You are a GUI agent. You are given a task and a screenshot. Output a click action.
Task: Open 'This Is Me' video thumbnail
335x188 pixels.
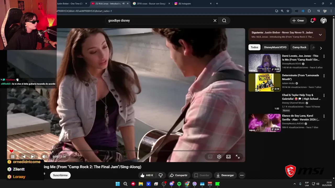pos(264,63)
